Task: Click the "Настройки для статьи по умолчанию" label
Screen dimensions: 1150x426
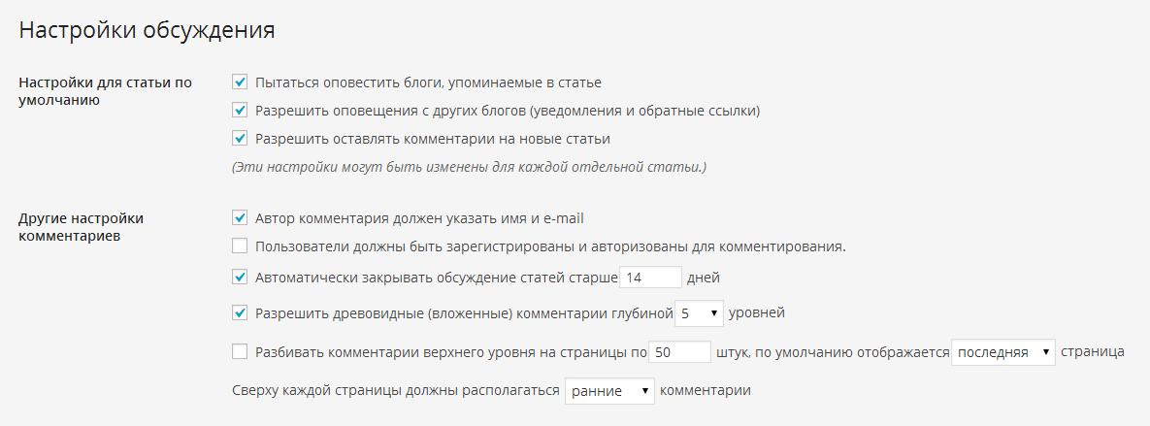Action: 105,91
